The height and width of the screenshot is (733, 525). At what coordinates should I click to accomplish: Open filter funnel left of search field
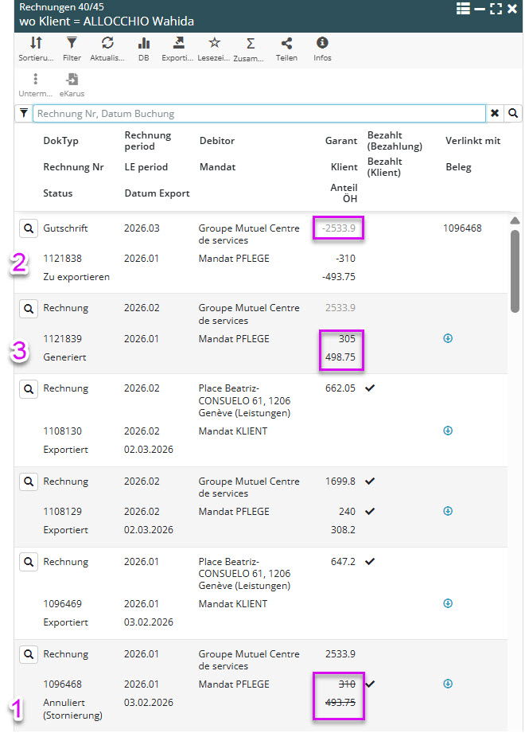(x=24, y=114)
